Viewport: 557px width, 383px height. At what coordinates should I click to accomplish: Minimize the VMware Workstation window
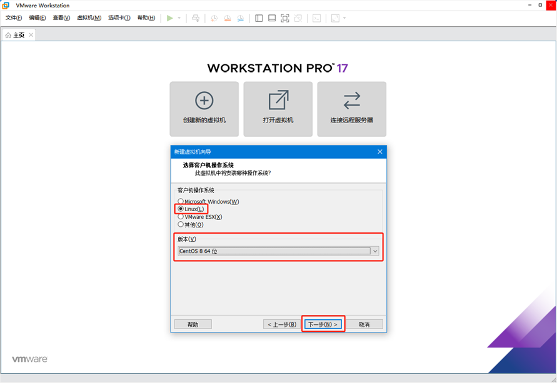point(529,5)
